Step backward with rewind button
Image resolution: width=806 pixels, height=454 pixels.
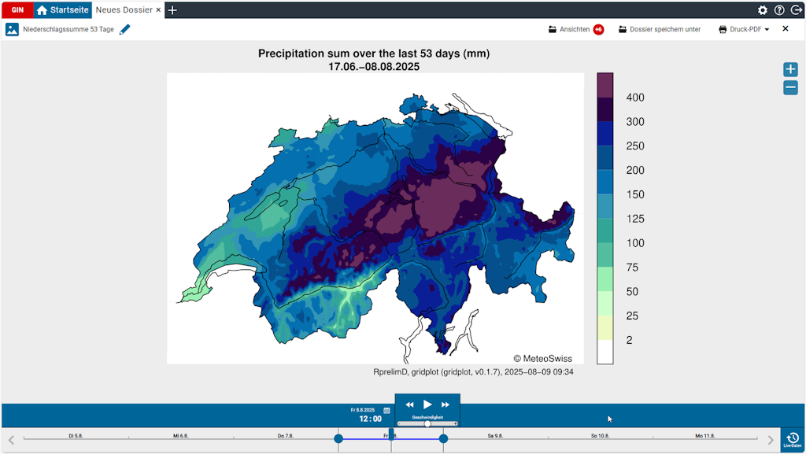click(x=409, y=404)
